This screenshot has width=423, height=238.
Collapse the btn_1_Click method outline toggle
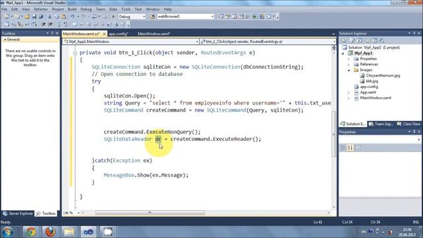coord(75,53)
